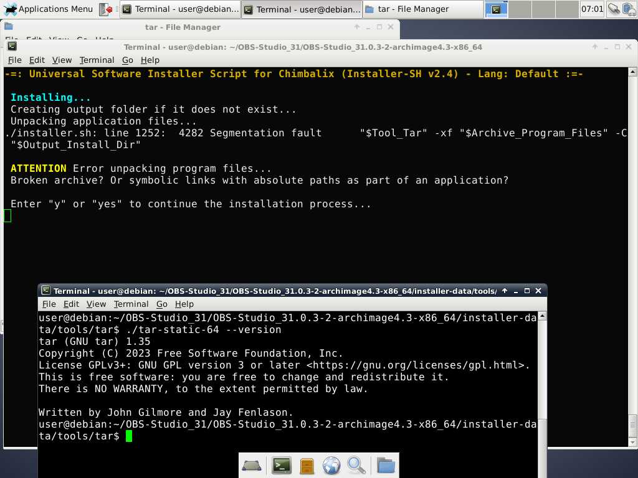Viewport: 638px width, 478px height.
Task: Click 'Segmentation fault' error text
Action: click(x=265, y=133)
